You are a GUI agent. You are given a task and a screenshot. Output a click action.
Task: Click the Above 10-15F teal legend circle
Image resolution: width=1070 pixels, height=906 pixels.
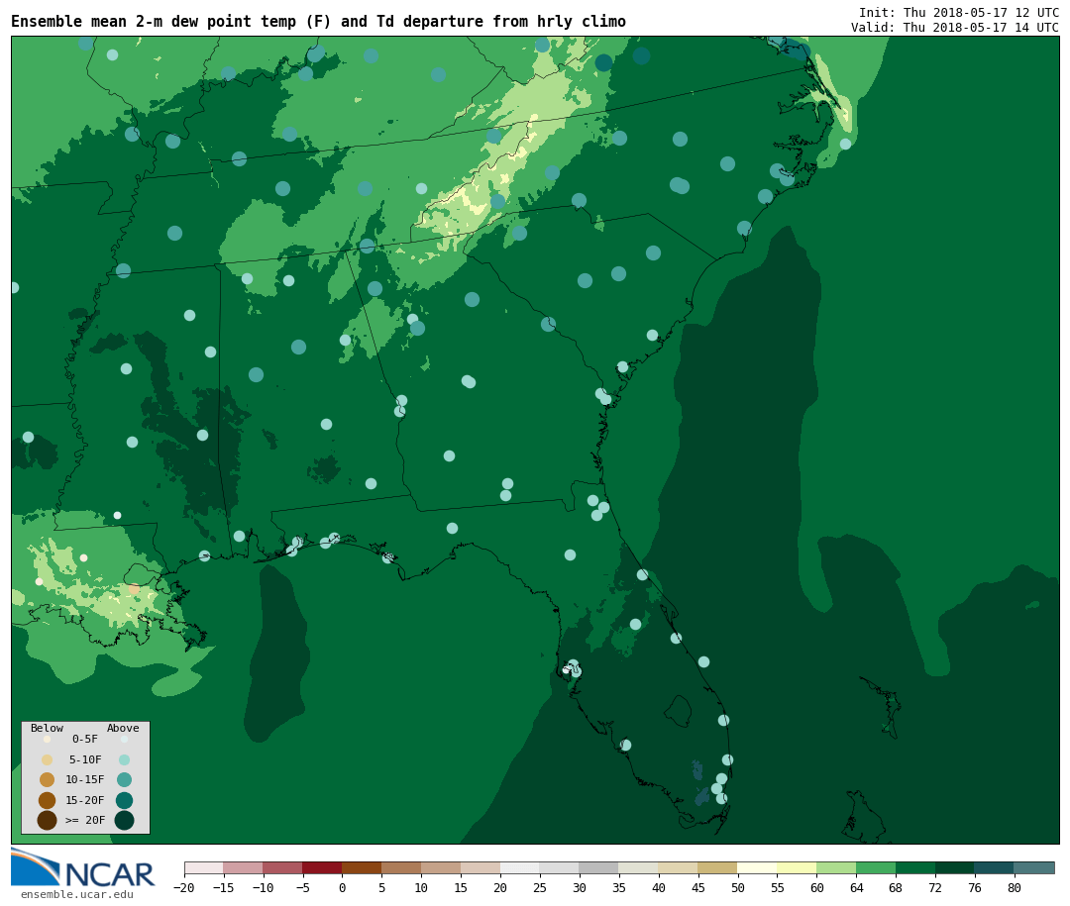pos(124,780)
